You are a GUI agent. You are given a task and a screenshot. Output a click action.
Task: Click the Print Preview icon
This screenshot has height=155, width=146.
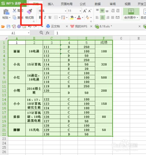(24, 27)
